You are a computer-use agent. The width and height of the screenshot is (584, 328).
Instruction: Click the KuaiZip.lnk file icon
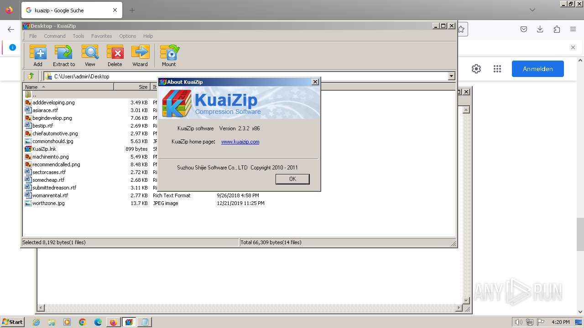(x=28, y=149)
